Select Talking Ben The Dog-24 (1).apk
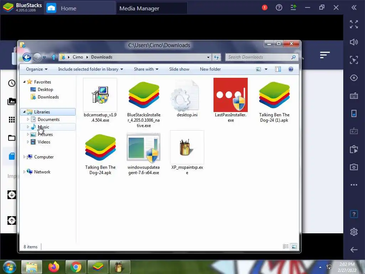Viewport: 365px width, 274px height. 274,95
